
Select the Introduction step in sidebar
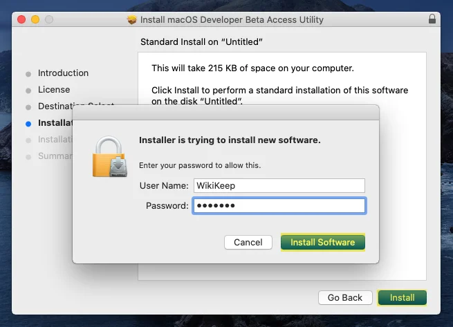click(x=63, y=73)
